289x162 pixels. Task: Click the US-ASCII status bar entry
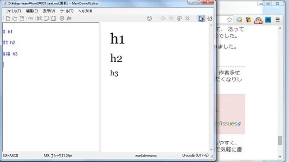click(10, 156)
